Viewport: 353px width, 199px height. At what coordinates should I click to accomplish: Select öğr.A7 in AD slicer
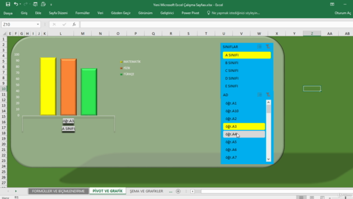[244, 157]
